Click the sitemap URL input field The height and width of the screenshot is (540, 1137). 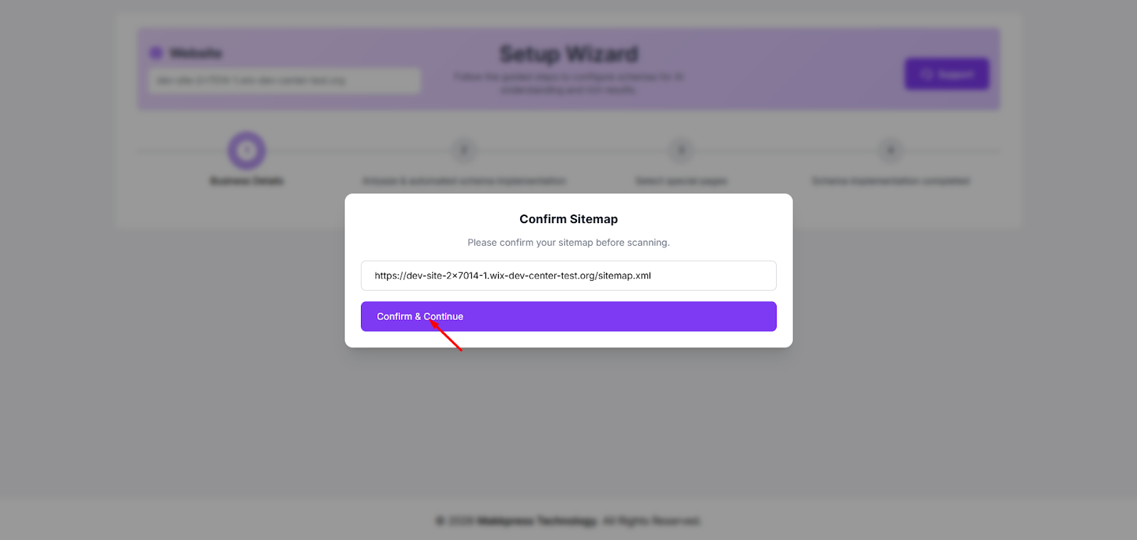568,276
